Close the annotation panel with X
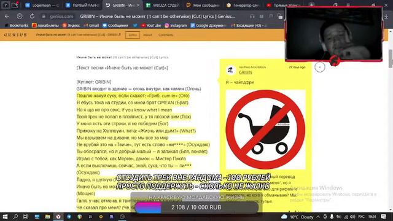Viewport: 393px width, 221px height. [319, 67]
